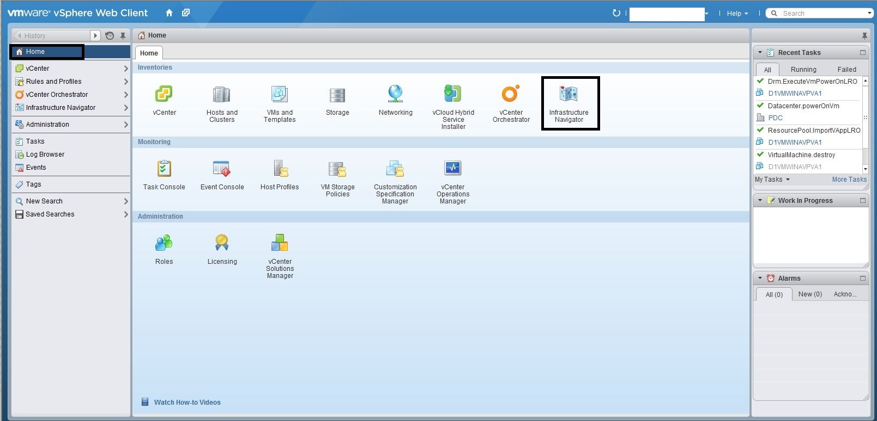
Task: Collapse the Alarms panel section
Action: click(x=760, y=278)
